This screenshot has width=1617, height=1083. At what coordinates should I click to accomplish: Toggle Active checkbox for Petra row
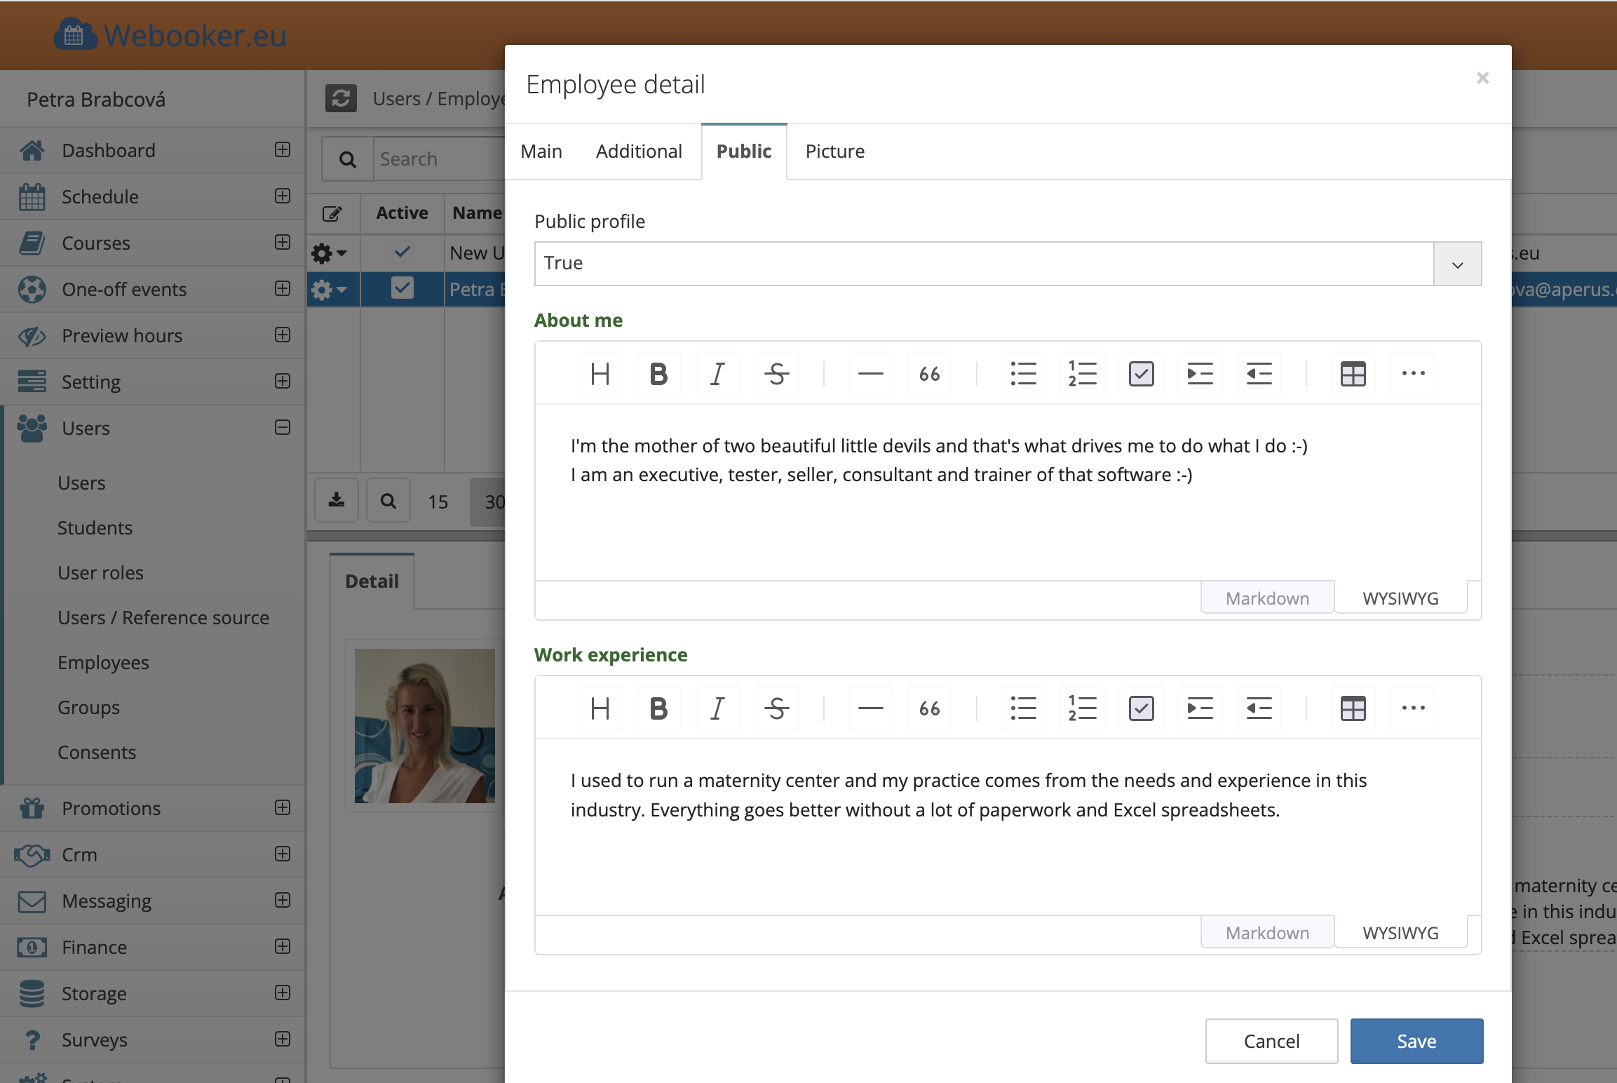(x=402, y=288)
